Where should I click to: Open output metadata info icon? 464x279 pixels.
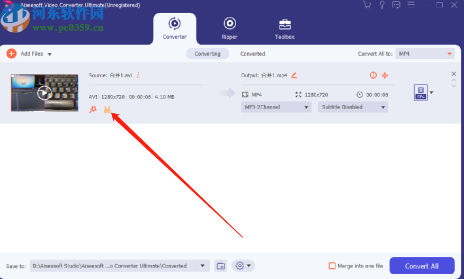[373, 75]
